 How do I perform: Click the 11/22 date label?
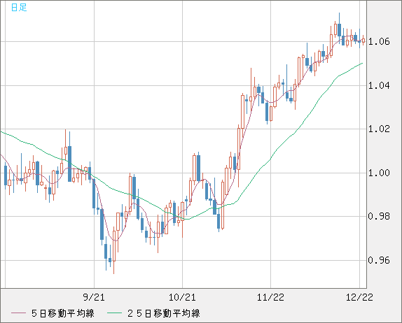(x=270, y=297)
